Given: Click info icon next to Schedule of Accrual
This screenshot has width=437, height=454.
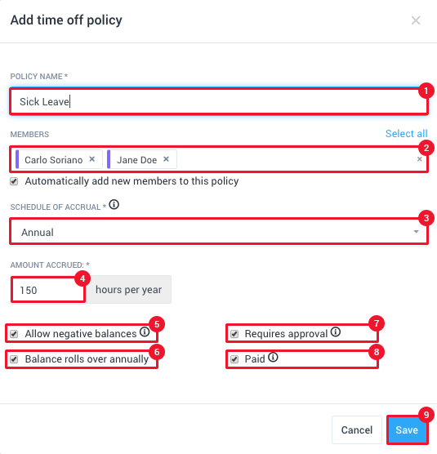Looking at the screenshot, I should pyautogui.click(x=114, y=205).
